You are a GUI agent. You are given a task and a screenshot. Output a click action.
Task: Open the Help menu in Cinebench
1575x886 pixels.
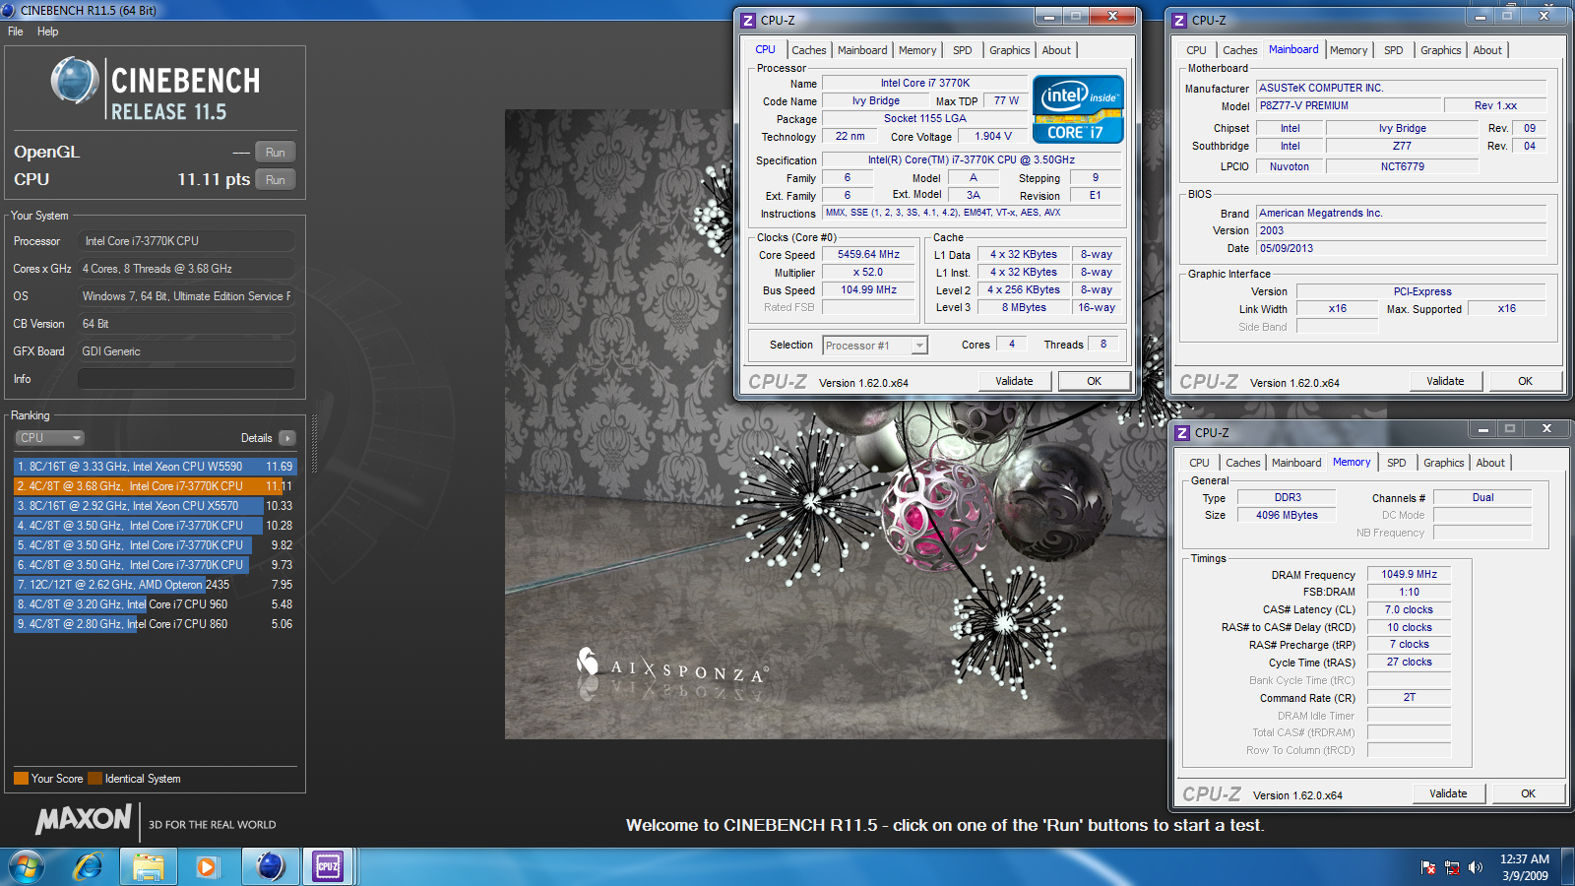pos(47,32)
